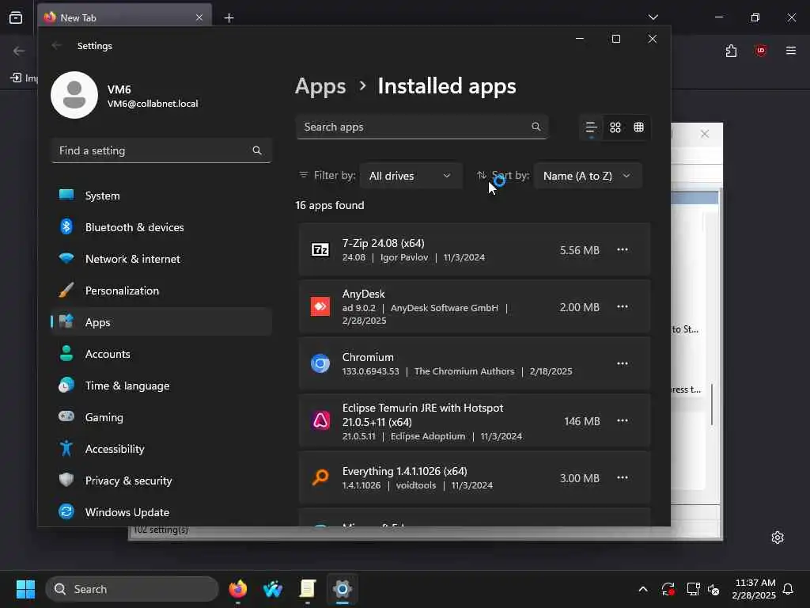Image resolution: width=810 pixels, height=608 pixels.
Task: Open more options for Everything
Action: click(623, 477)
